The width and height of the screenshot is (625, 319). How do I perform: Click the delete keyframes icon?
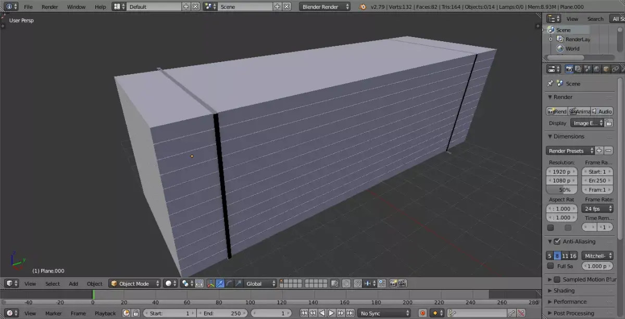tap(521, 313)
